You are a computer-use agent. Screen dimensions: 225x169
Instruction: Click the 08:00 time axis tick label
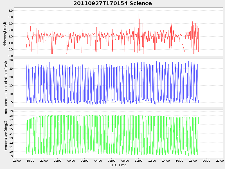coord(125,161)
